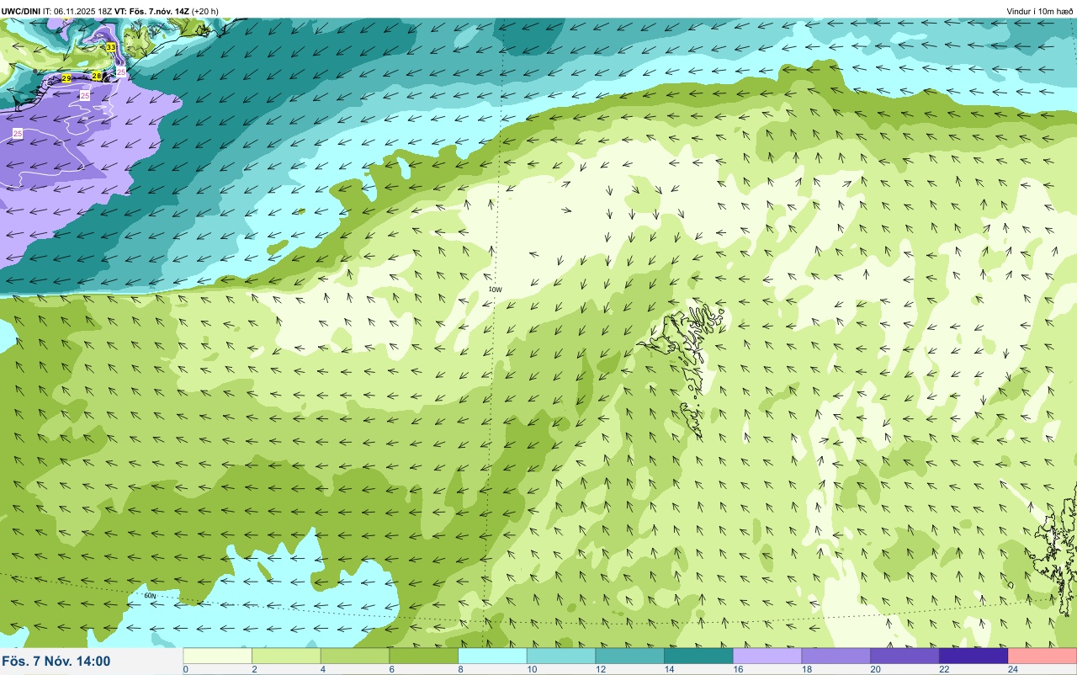Click the 18–20 medium purple legend swatch

click(836, 656)
